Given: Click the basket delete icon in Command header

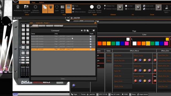Looking at the screenshot, I should 94,31.
